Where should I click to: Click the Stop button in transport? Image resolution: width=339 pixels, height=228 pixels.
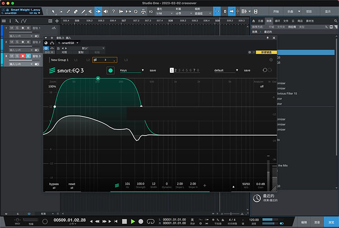point(124,221)
